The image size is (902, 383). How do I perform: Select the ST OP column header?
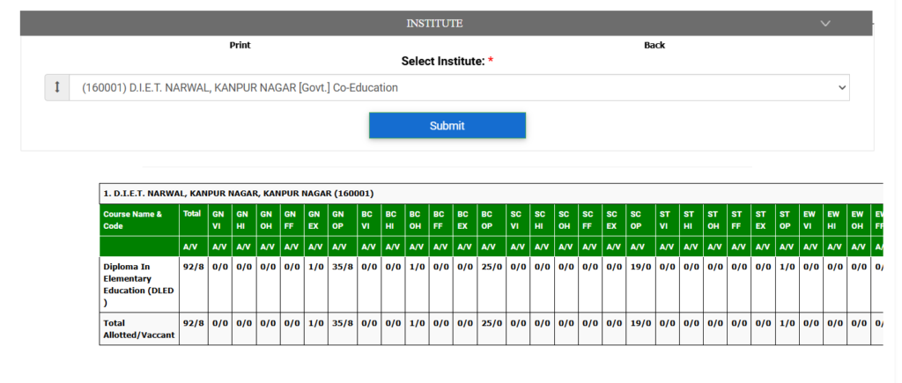coord(786,219)
